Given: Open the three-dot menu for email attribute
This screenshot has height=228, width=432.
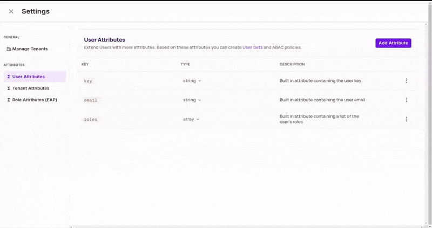Looking at the screenshot, I should pyautogui.click(x=406, y=100).
